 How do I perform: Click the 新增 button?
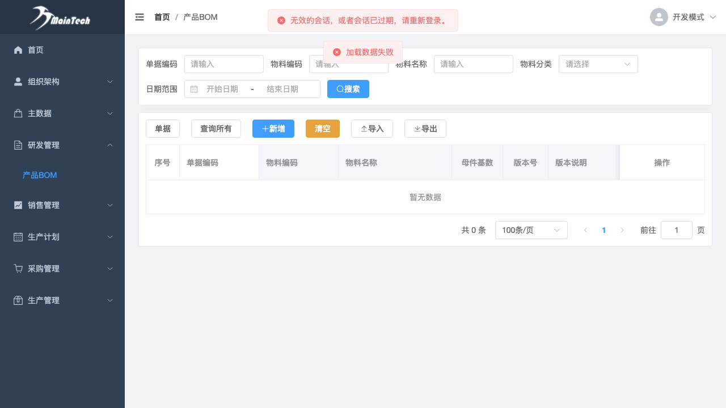click(273, 129)
